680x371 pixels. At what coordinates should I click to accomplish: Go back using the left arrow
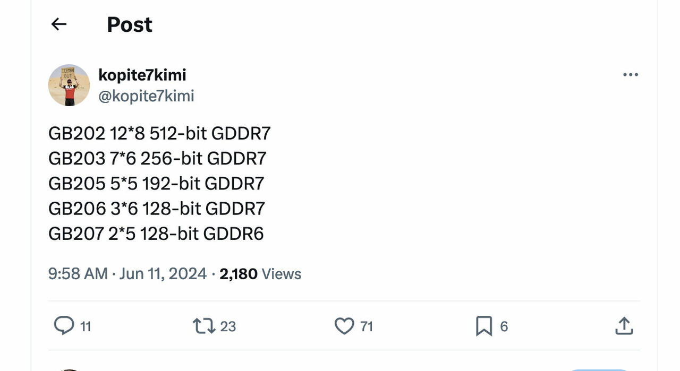pos(58,24)
